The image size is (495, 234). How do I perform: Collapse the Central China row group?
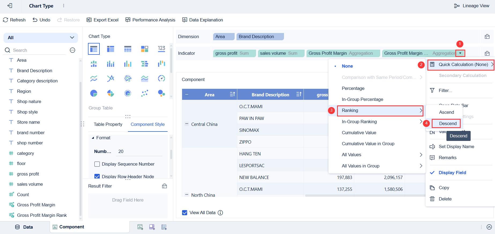187,124
